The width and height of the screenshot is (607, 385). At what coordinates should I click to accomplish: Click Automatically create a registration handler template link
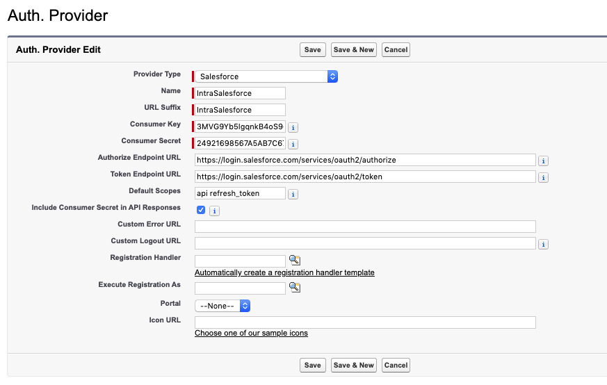284,272
